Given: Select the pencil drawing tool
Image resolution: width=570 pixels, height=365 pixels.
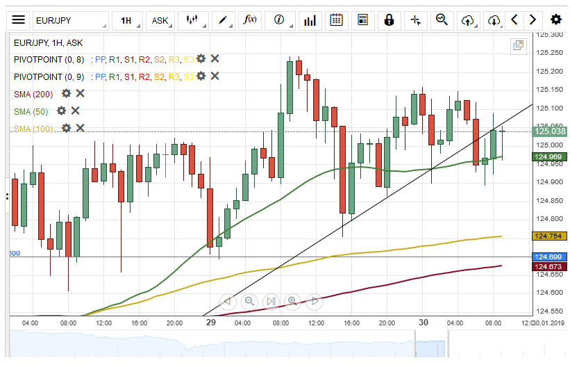Looking at the screenshot, I should click(224, 20).
